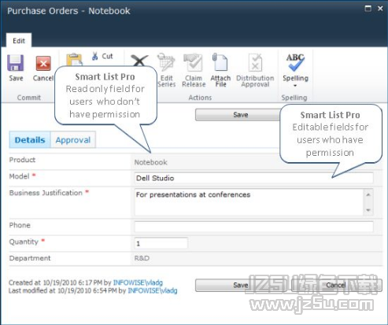The height and width of the screenshot is (325, 388).
Task: Click the red Cancel icon in ribbon
Action: (x=43, y=63)
